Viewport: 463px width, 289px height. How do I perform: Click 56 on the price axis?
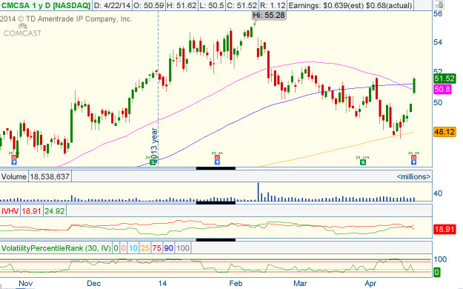tap(438, 13)
